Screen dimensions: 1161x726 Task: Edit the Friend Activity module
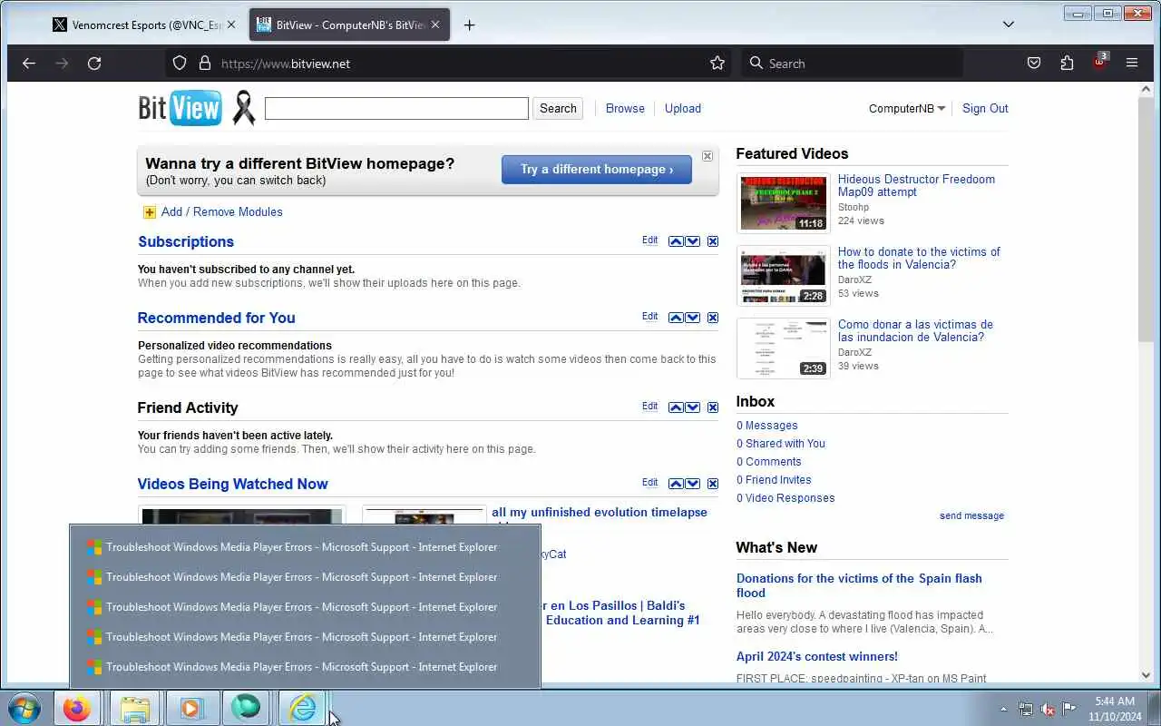(x=649, y=407)
